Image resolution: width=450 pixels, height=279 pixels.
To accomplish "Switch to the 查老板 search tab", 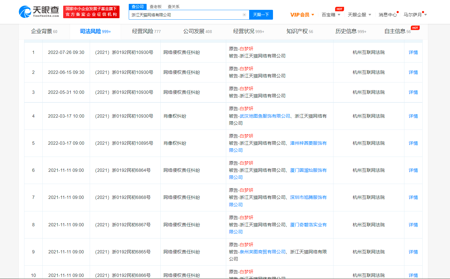I will coord(156,7).
